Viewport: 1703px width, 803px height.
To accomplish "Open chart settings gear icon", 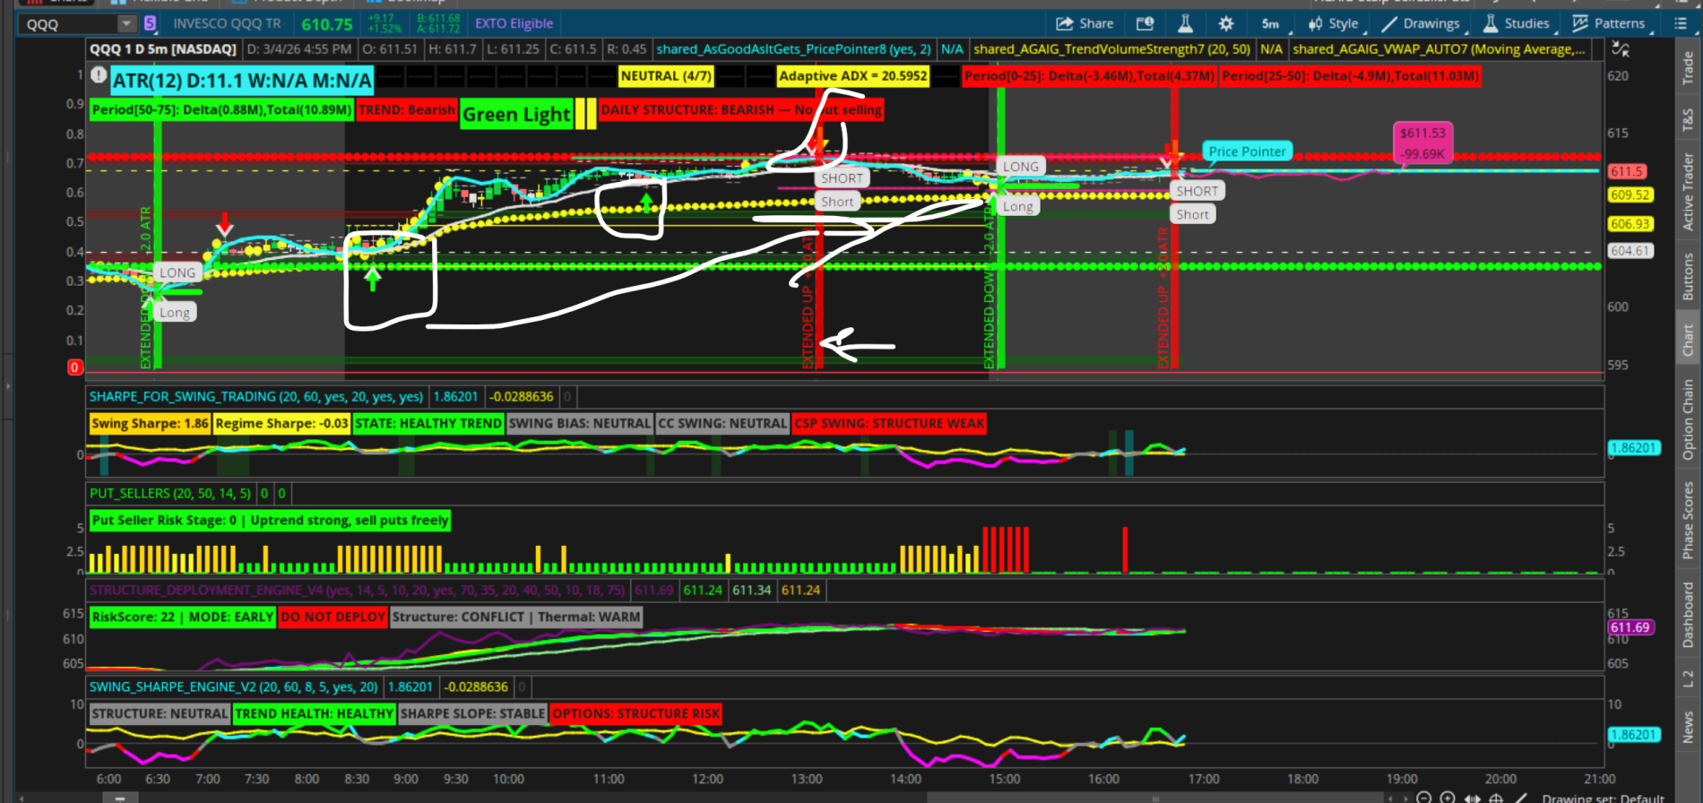I will coord(1225,24).
